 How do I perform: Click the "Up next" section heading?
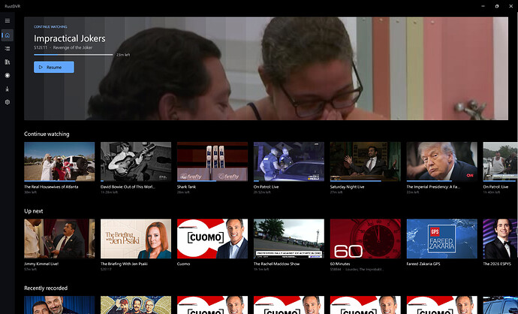coord(33,211)
